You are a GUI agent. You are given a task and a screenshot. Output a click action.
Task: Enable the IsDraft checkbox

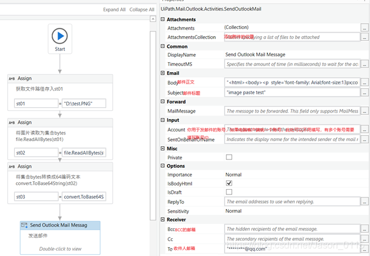pyautogui.click(x=229, y=191)
